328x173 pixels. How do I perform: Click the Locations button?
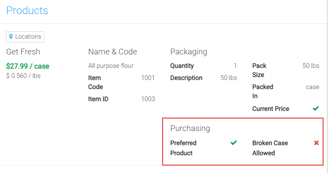click(25, 37)
